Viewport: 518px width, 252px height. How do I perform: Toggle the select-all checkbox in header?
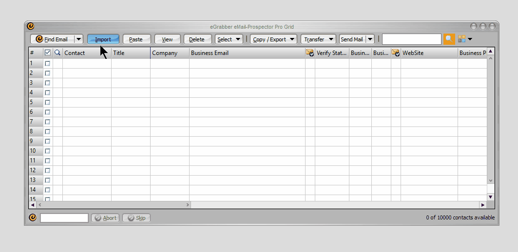48,53
